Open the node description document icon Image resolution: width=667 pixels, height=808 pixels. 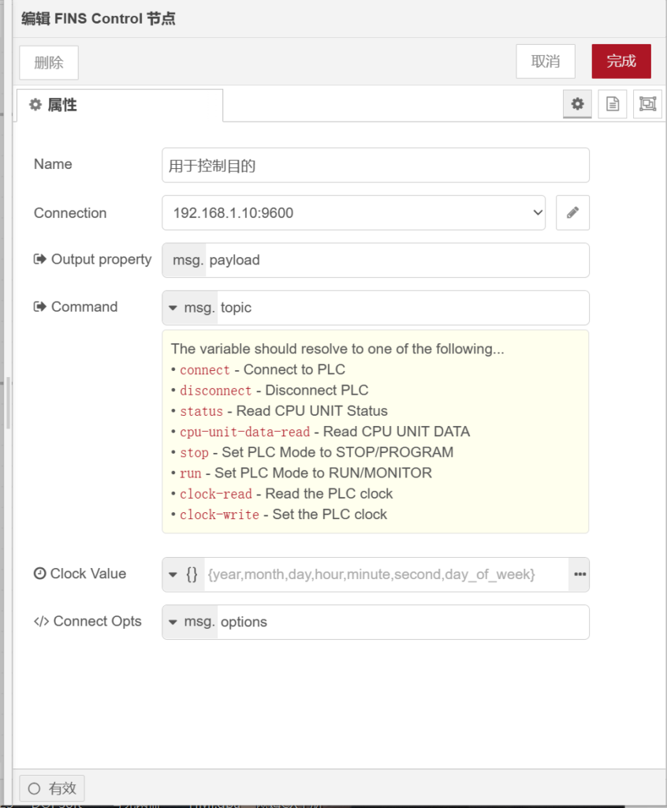point(613,104)
